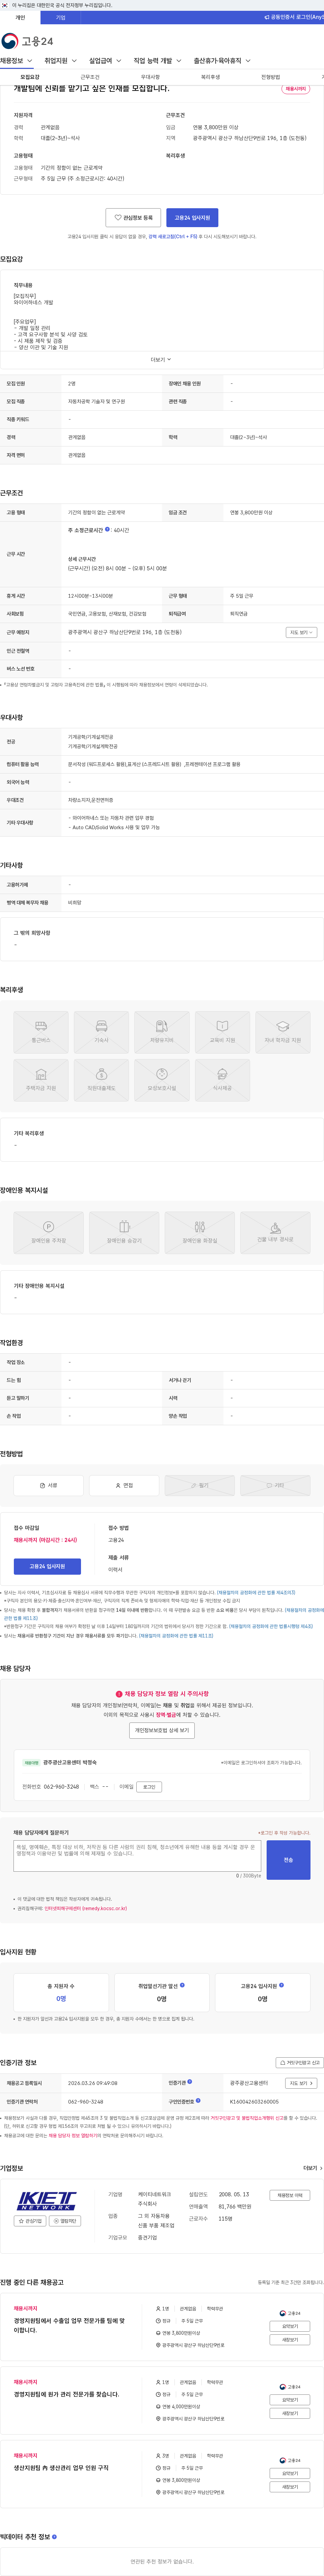Click 공동인증서 로그인 link at top

tap(294, 17)
